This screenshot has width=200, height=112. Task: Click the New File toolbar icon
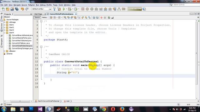(x=3, y=9)
